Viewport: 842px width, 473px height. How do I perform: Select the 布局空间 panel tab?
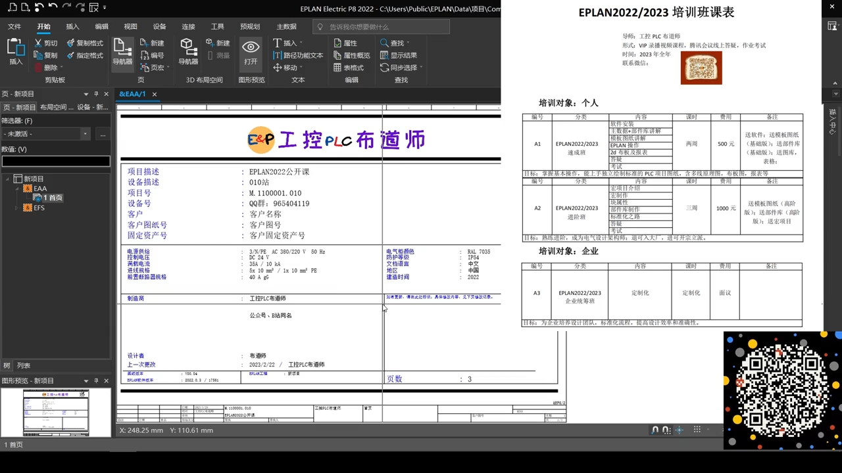click(x=56, y=107)
